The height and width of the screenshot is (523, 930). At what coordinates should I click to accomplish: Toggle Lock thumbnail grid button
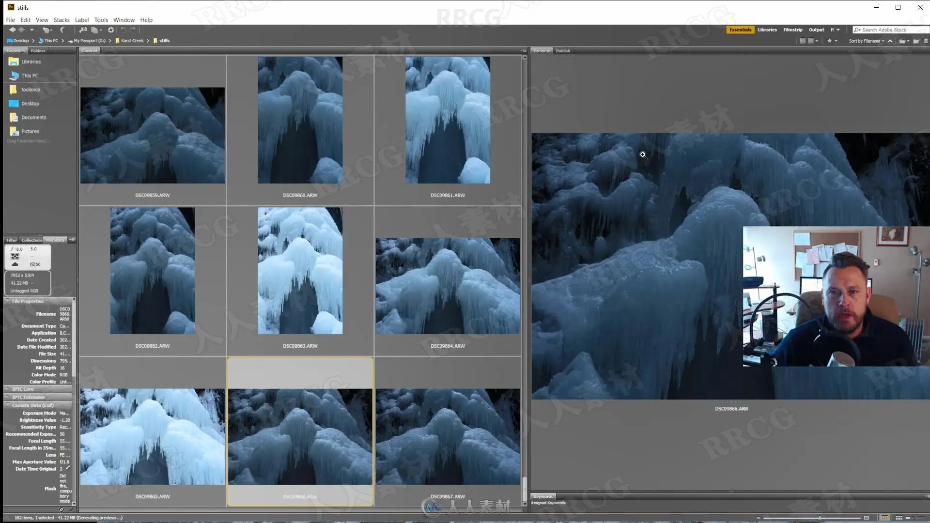tap(885, 518)
